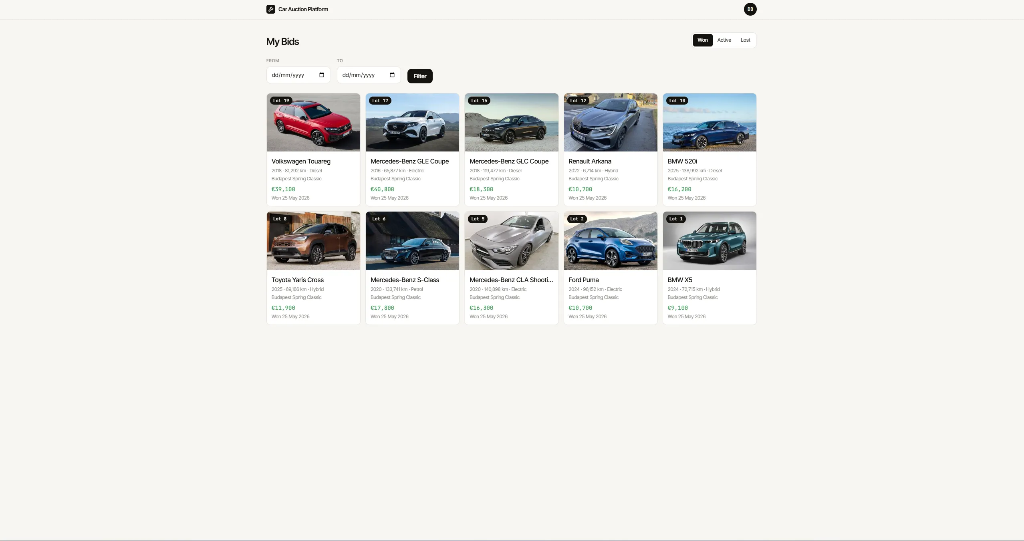Click the Lot 12 badge
This screenshot has width=1024, height=541.
coord(578,101)
